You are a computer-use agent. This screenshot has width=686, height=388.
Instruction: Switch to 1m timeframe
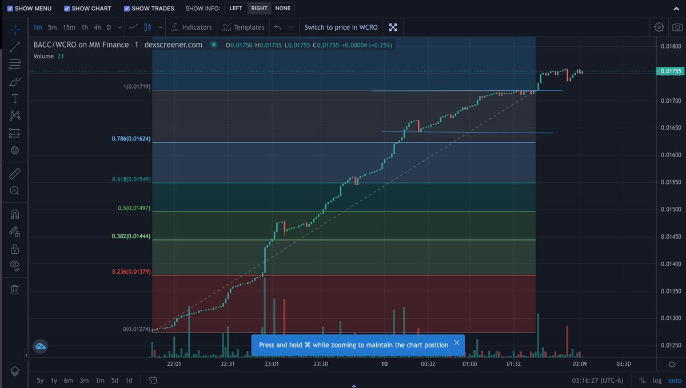pos(37,27)
